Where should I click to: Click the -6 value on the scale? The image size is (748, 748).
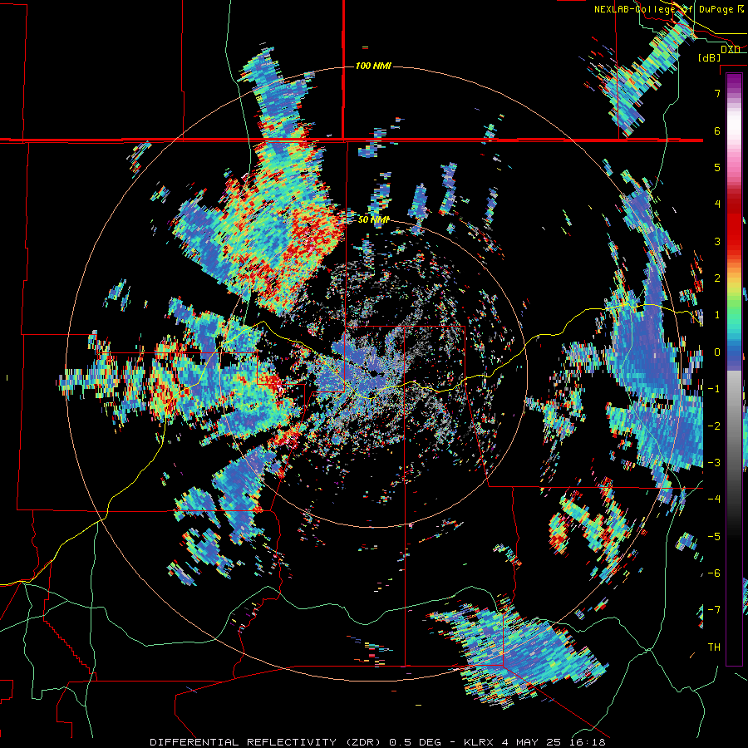[x=714, y=573]
